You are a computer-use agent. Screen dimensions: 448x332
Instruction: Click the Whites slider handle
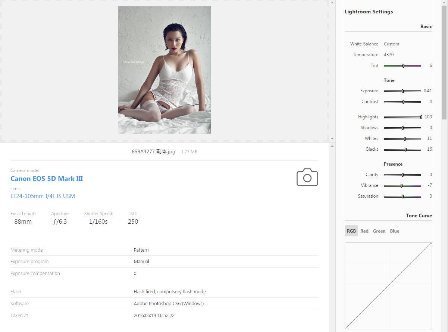tap(405, 139)
